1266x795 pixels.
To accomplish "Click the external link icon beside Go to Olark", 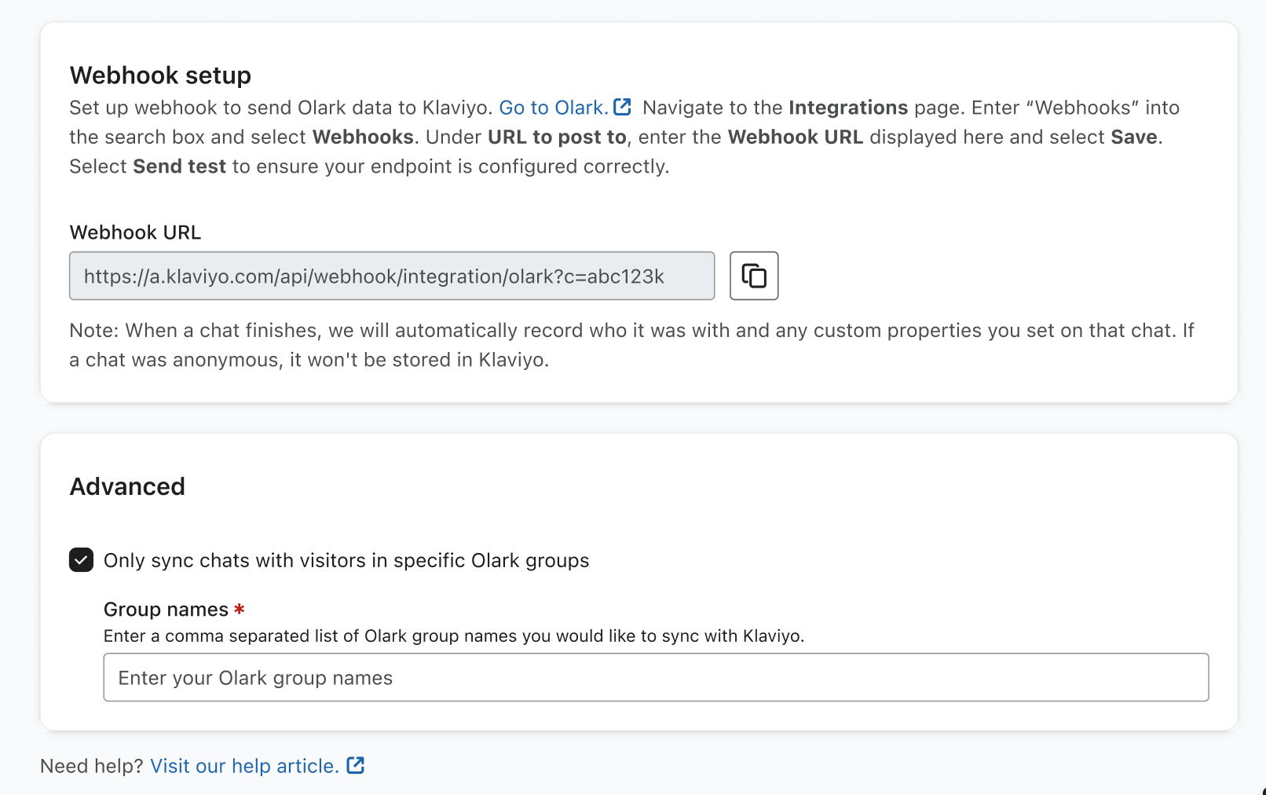I will click(x=622, y=107).
